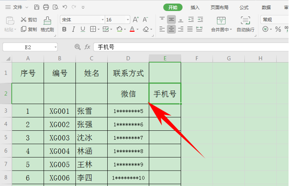
Task: Click the Increase font size icon
Action: 136,19
